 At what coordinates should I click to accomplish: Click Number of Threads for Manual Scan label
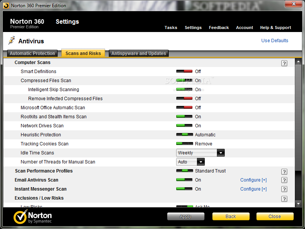tap(58, 162)
